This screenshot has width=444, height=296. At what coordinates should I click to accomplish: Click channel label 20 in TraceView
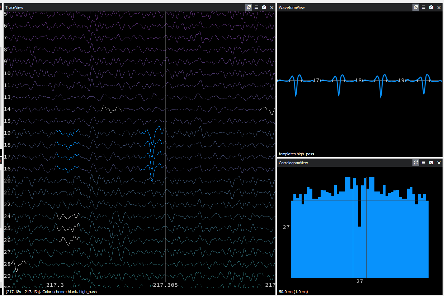click(x=7, y=180)
